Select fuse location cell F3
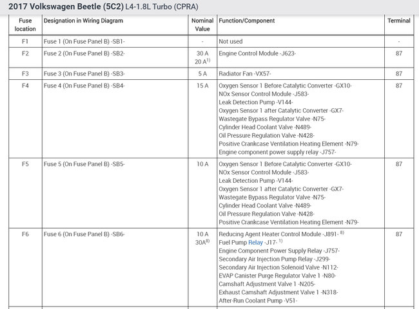Screen dimensions: 419x309 25,73
